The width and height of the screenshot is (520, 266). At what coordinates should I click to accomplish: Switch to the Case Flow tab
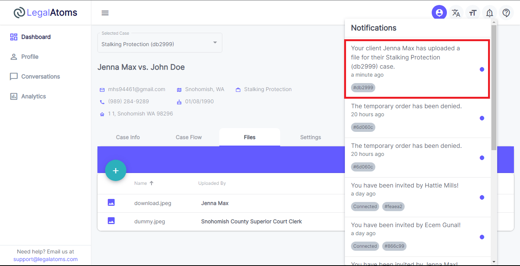[189, 137]
